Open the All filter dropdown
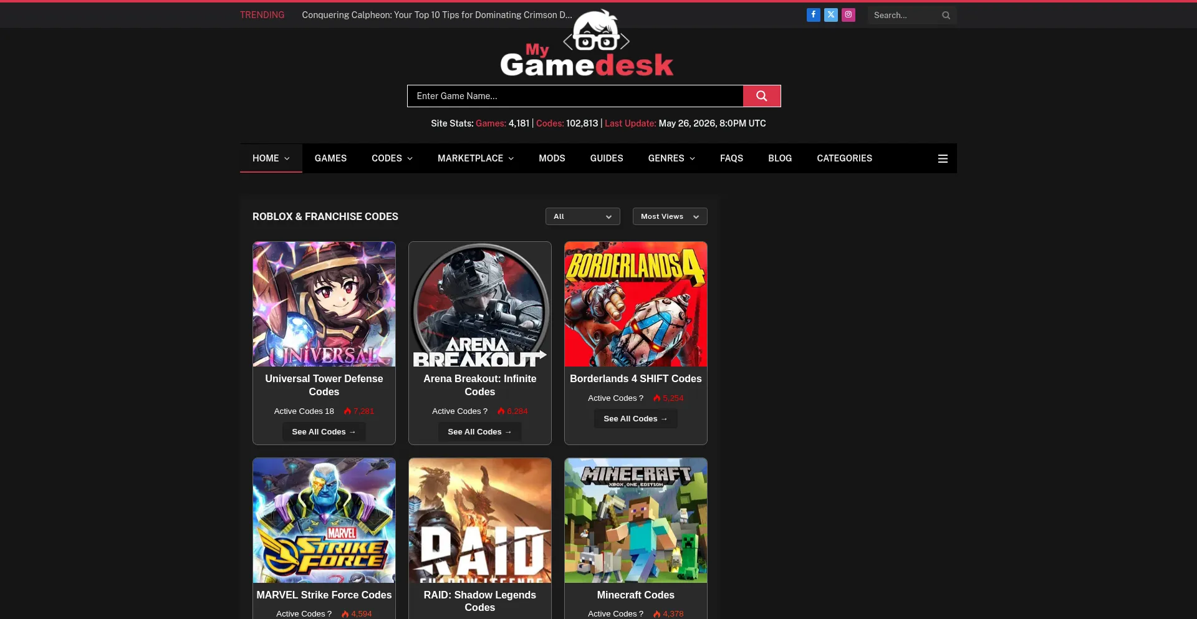 pyautogui.click(x=582, y=216)
